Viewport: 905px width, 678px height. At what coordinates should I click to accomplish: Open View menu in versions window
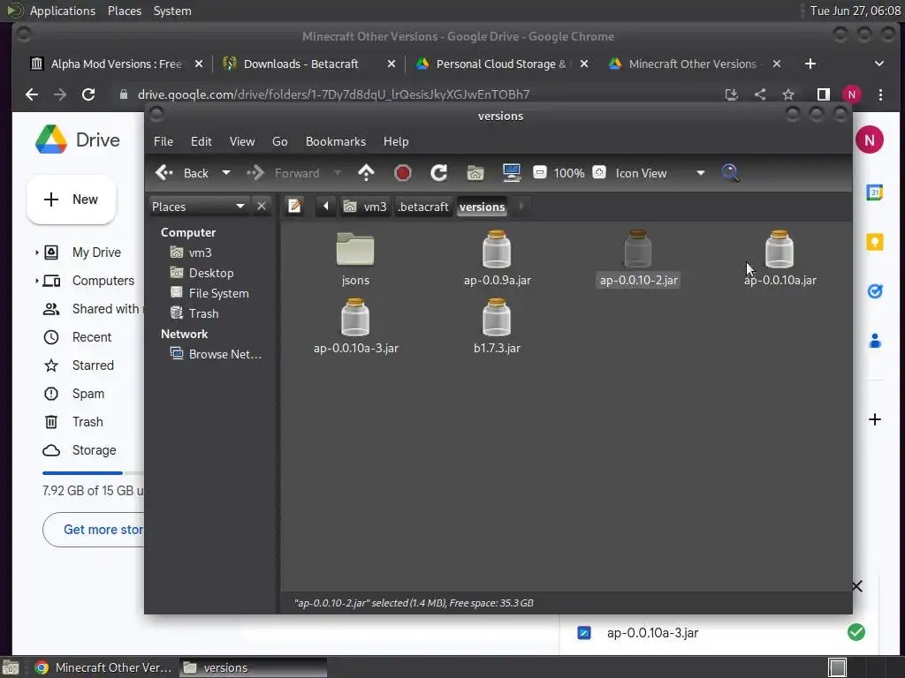click(242, 141)
